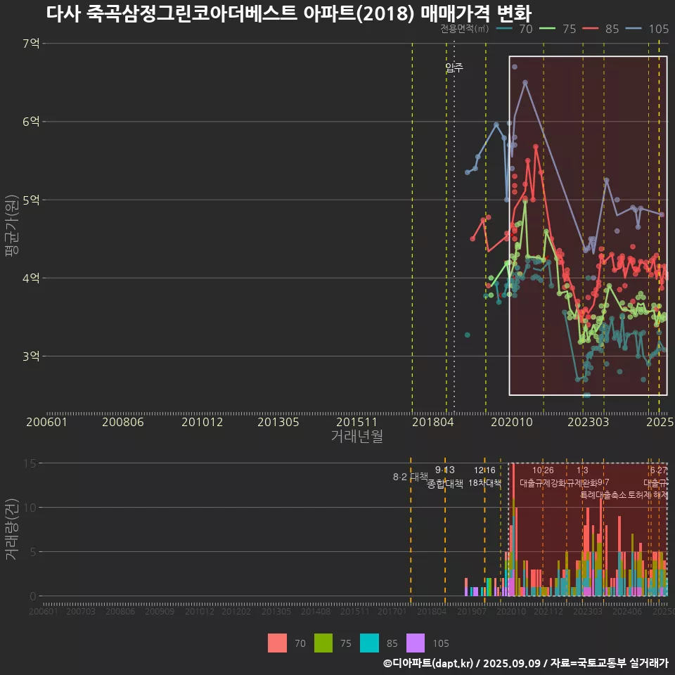Click 202010 on the price chart x-axis

(512, 422)
